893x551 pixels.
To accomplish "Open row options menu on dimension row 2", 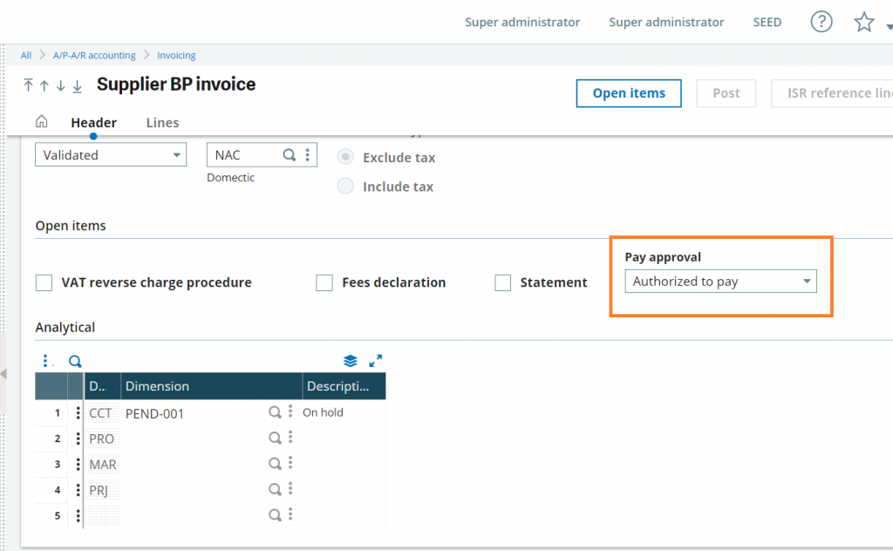I will [x=78, y=438].
